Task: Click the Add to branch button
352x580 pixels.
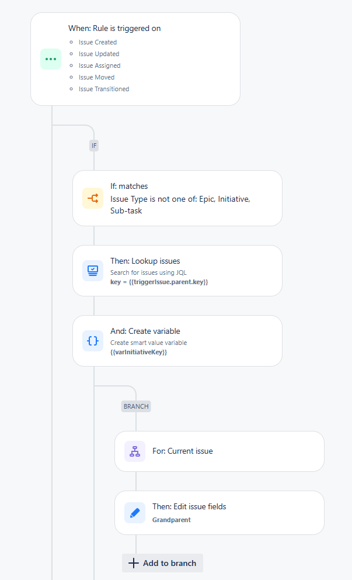Action: click(162, 563)
